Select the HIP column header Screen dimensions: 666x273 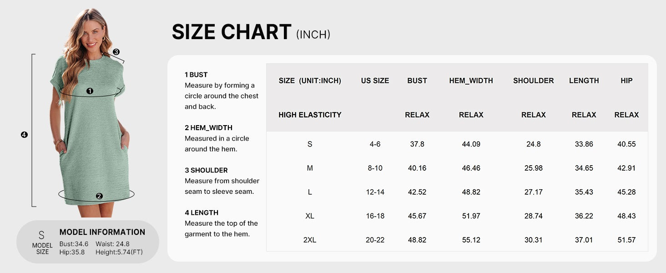coord(626,81)
